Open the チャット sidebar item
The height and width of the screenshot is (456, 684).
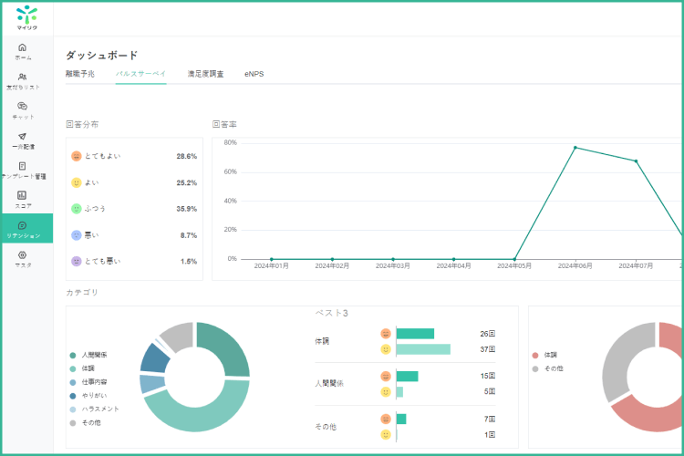(23, 111)
